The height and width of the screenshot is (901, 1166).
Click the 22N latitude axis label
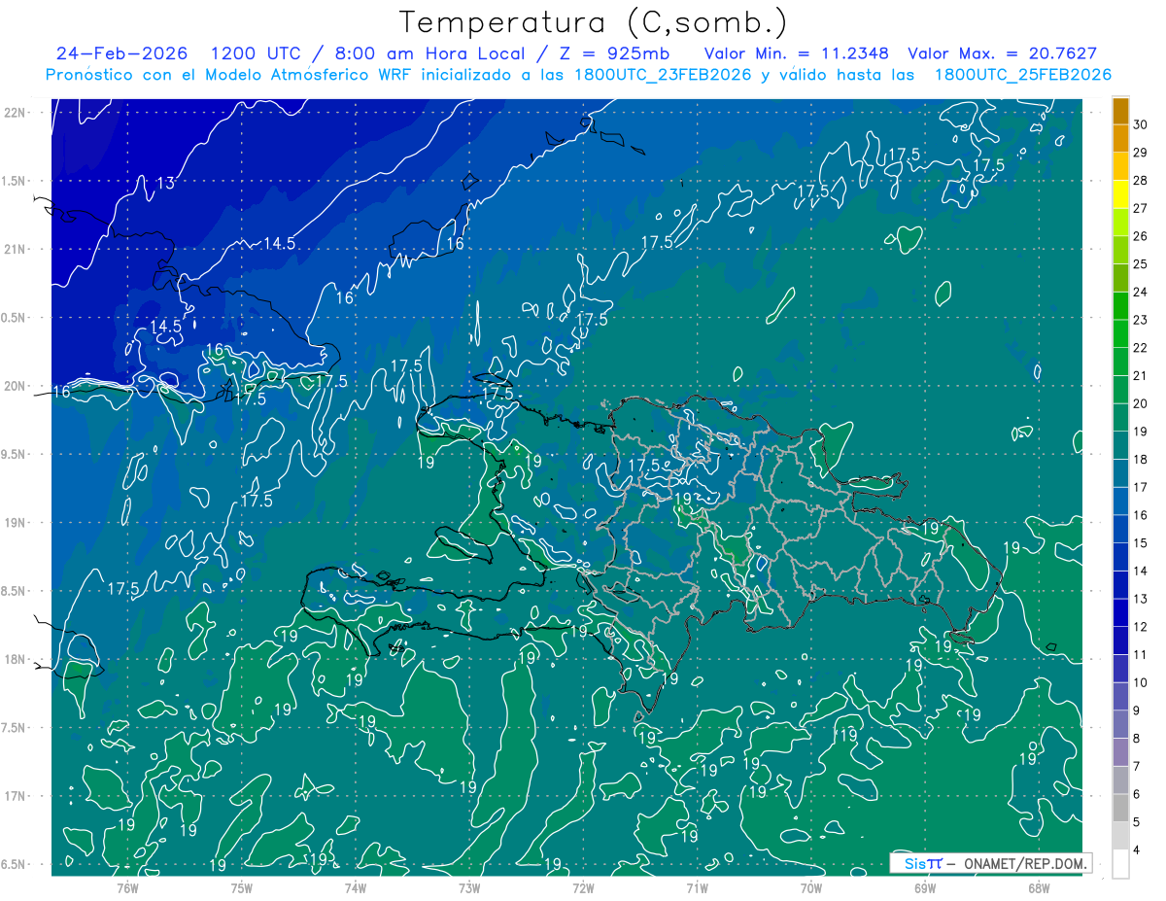(x=16, y=113)
